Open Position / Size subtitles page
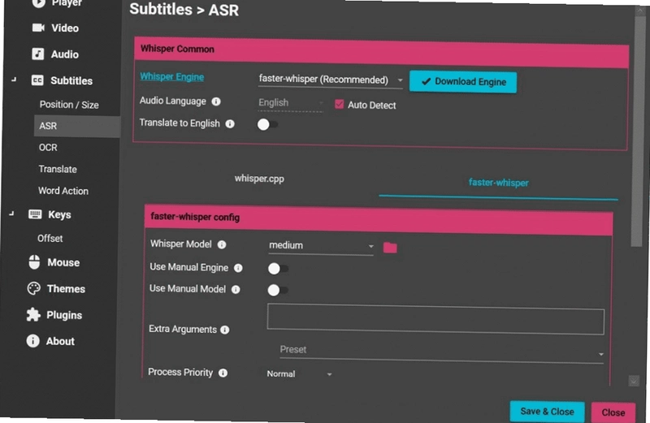 tap(69, 105)
